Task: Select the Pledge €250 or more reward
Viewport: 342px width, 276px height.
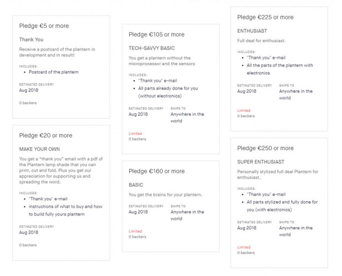Action: [265, 148]
